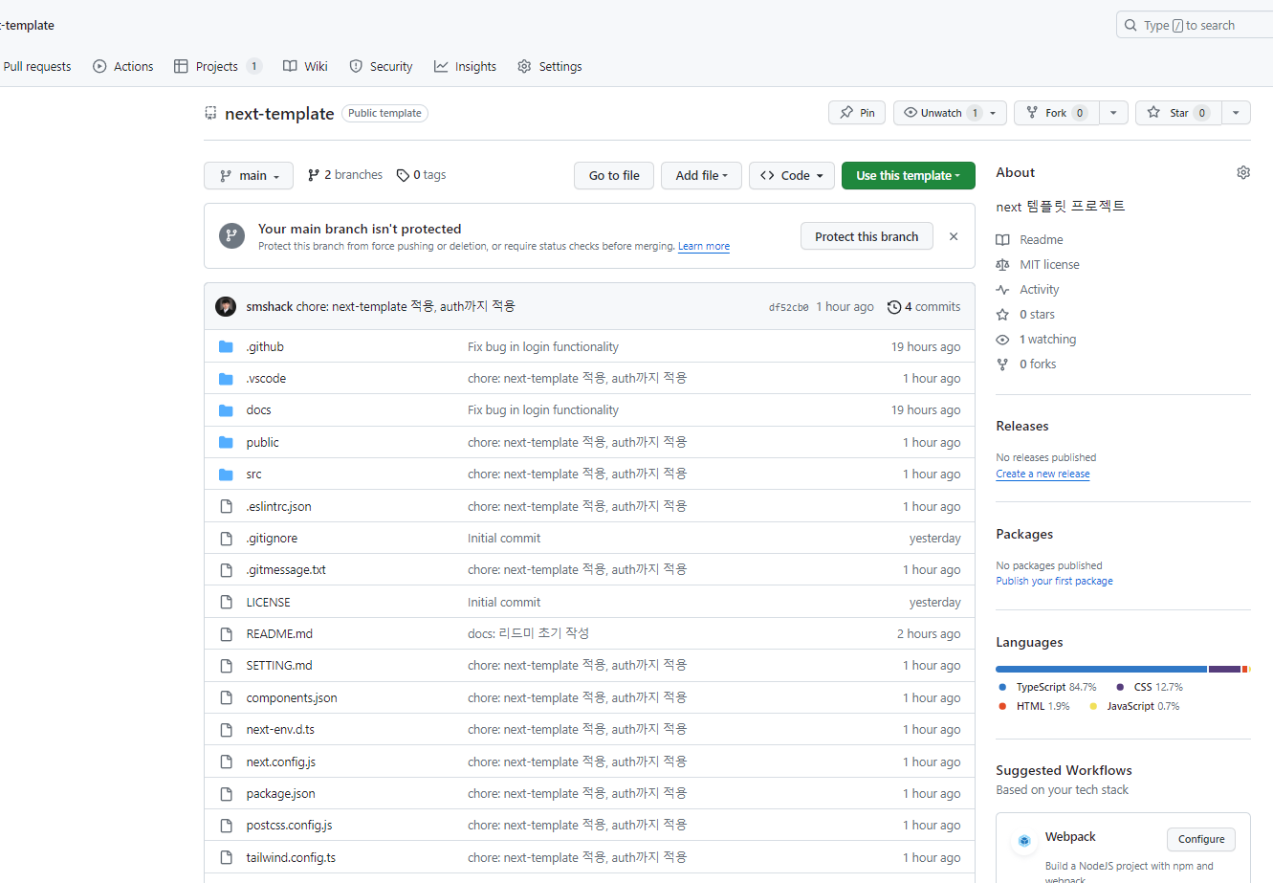The height and width of the screenshot is (883, 1273).
Task: Click the file icon beside tailwind.config.ts
Action: click(x=226, y=857)
